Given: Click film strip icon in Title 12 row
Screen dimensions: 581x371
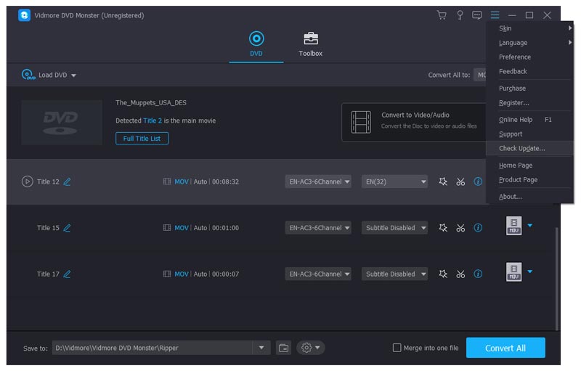Looking at the screenshot, I should click(167, 182).
